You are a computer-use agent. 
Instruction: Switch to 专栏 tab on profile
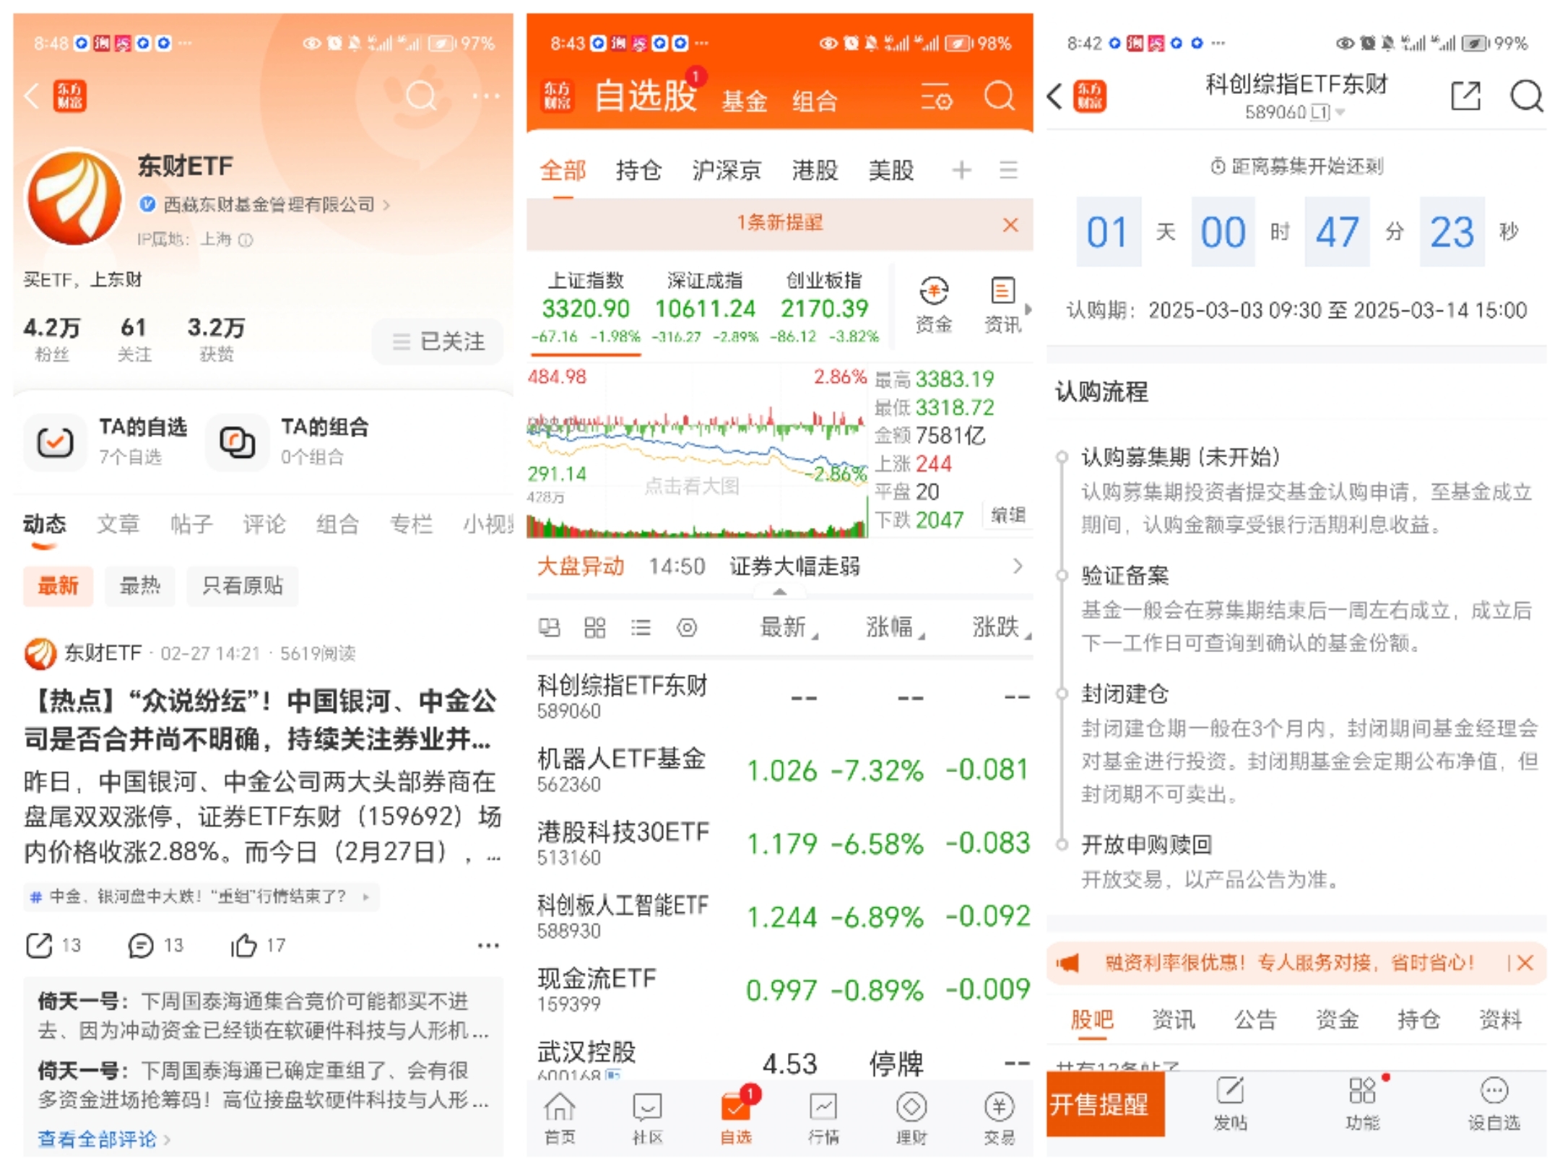pyautogui.click(x=411, y=524)
